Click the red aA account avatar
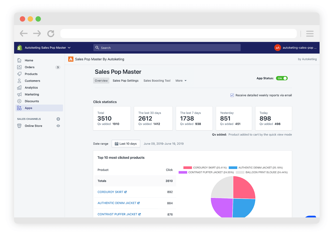335x235 pixels. tap(278, 48)
